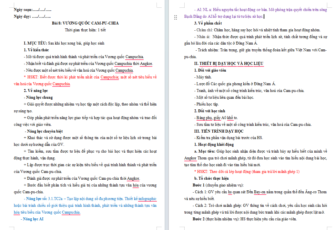Click the blue Năng lực số label

[36, 199]
